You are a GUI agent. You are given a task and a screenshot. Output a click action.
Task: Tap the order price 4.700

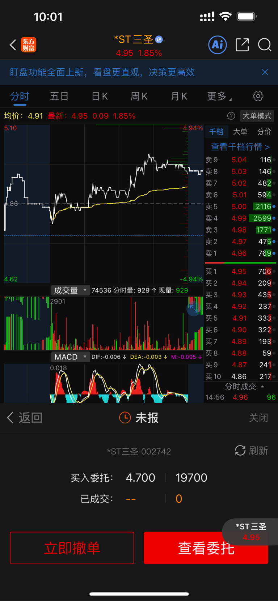(x=140, y=478)
